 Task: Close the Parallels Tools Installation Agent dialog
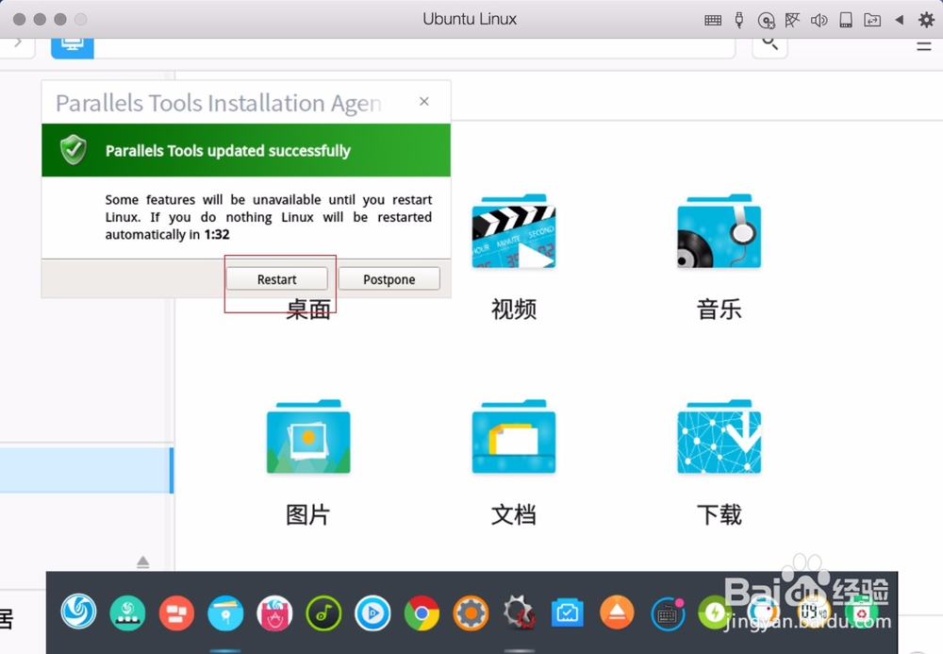tap(424, 102)
